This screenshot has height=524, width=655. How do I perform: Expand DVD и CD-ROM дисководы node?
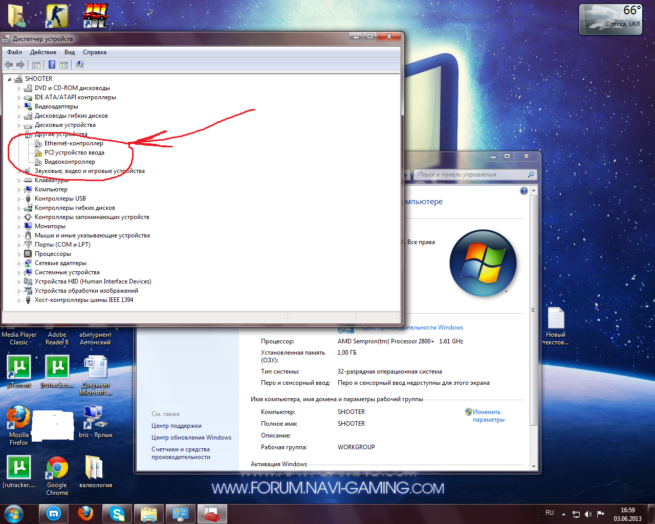(x=19, y=89)
